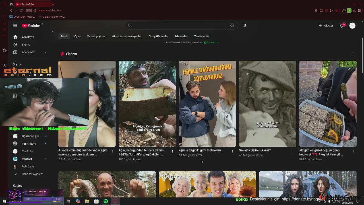Click into the Ara search field
364x205 pixels.
175,26
